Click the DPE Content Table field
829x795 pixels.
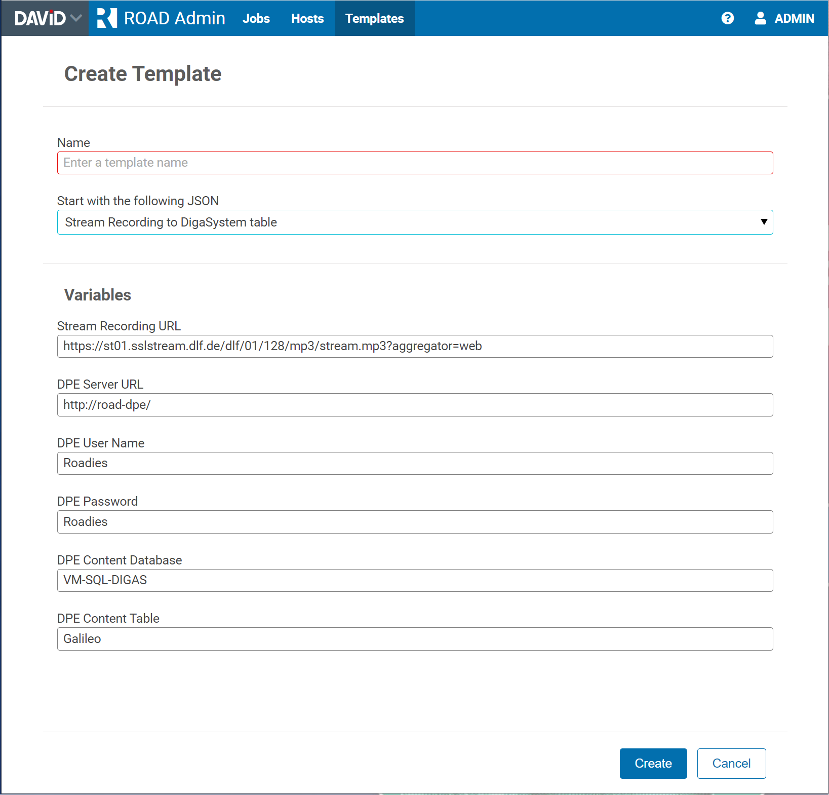click(x=414, y=639)
